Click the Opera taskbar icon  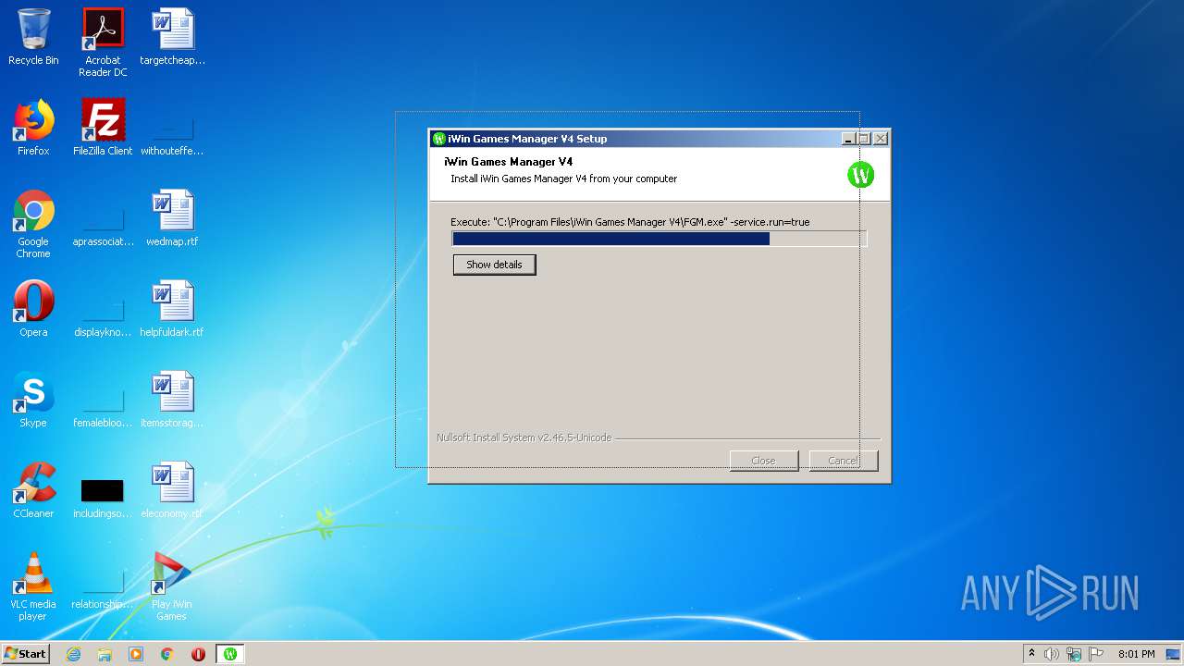[198, 654]
